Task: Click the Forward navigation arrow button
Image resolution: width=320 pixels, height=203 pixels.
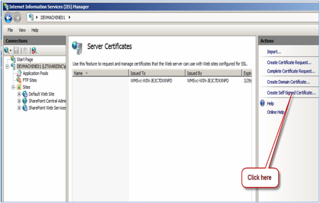Action: click(17, 17)
